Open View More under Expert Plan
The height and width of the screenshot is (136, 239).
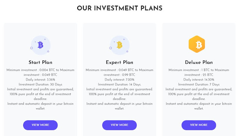119,125
